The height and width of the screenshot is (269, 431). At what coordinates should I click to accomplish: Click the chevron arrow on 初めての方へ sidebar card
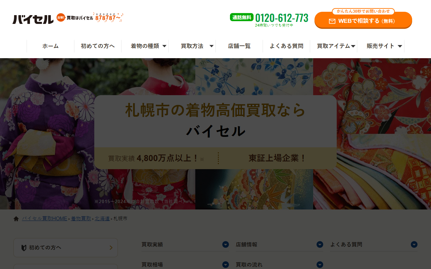pos(111,248)
